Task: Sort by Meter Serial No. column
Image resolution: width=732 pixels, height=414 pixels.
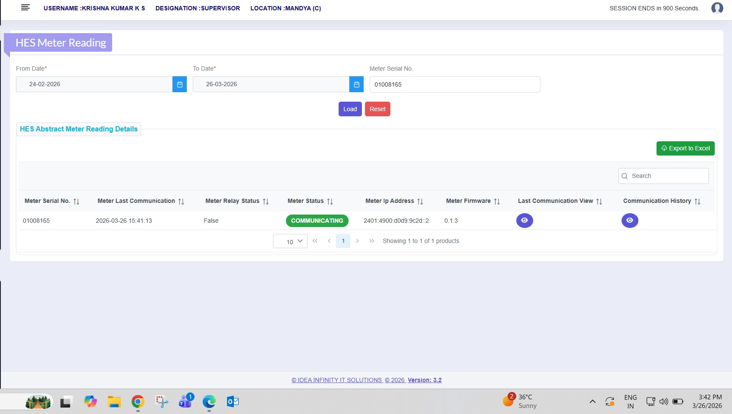Action: pyautogui.click(x=76, y=201)
